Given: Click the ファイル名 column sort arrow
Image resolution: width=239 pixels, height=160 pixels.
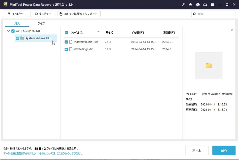Looking at the screenshot, I should [x=99, y=32].
